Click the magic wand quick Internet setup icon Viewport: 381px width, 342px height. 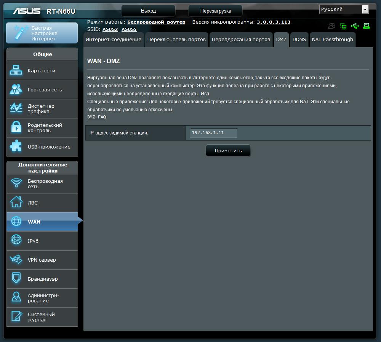coord(21,32)
